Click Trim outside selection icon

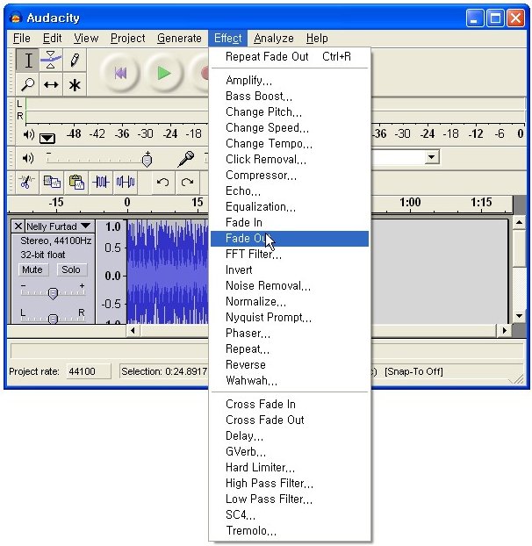[101, 182]
